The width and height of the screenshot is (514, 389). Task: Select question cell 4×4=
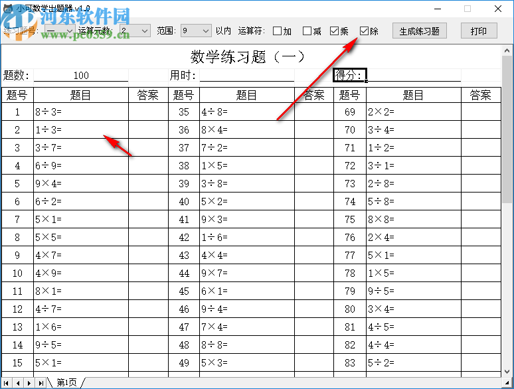tap(247, 255)
